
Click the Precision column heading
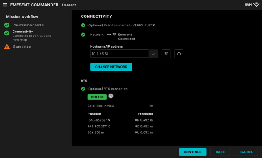(x=145, y=114)
